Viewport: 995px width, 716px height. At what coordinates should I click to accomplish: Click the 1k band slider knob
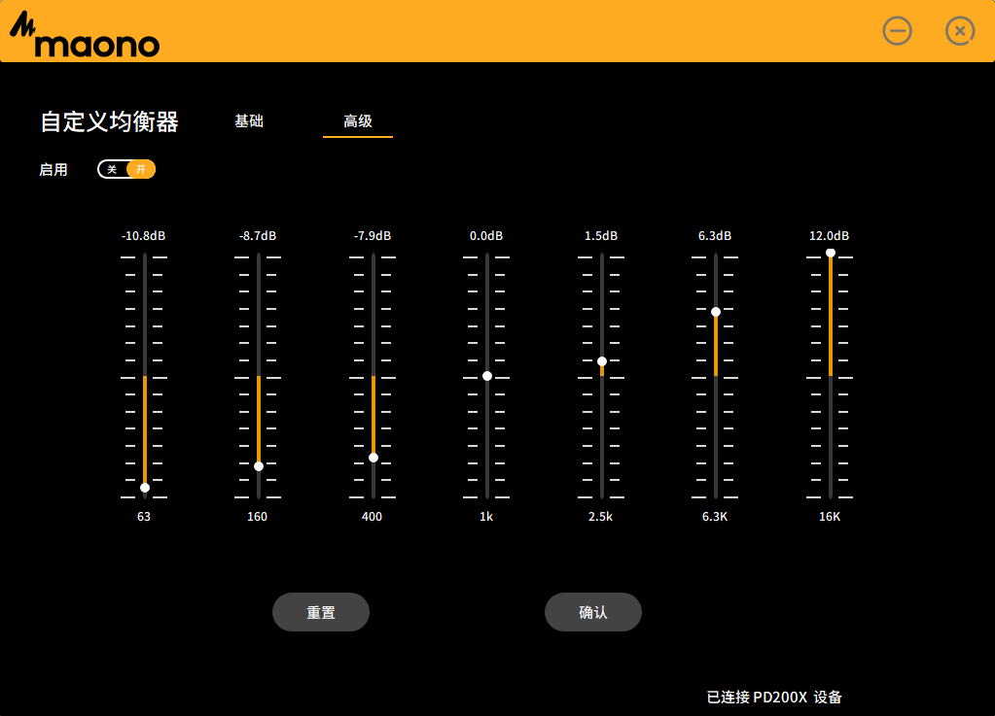coord(487,376)
